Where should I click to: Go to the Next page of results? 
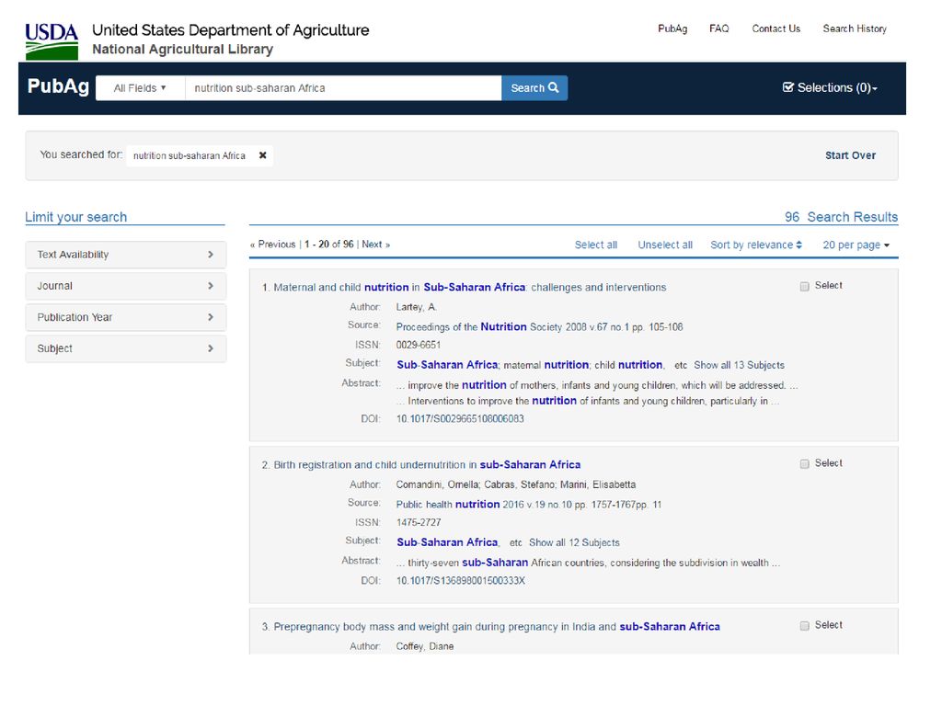[375, 245]
